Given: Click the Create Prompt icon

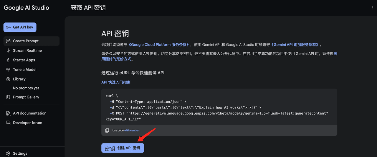Looking at the screenshot, I should tap(8, 41).
